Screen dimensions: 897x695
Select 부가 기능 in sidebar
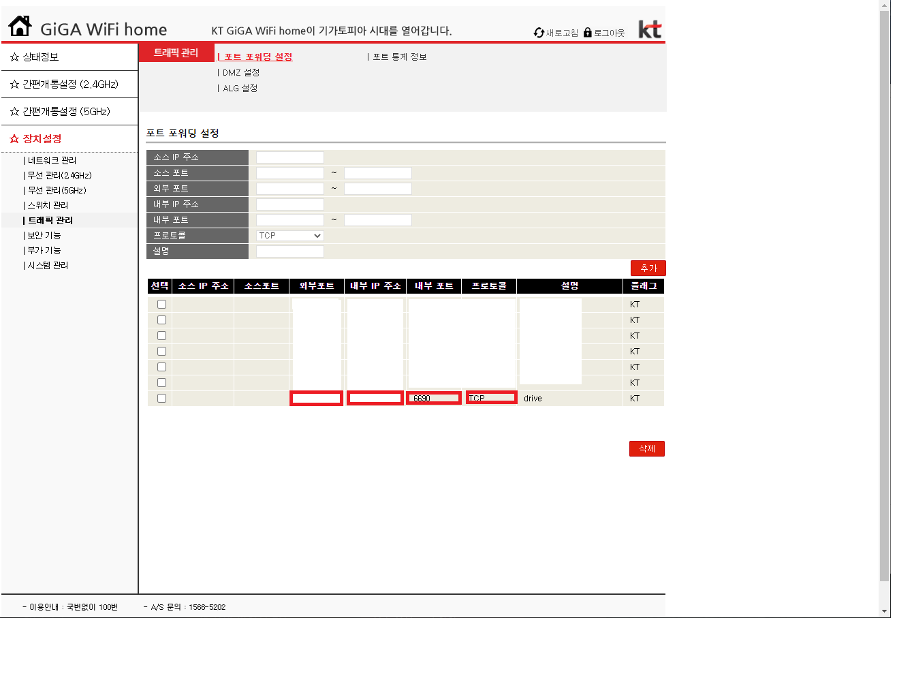coord(44,251)
